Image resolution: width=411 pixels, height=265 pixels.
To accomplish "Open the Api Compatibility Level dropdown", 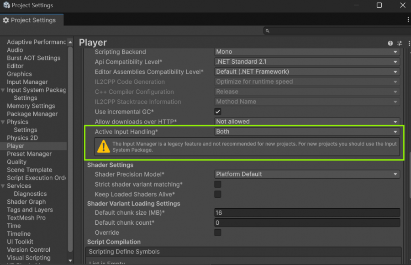I will [x=307, y=62].
